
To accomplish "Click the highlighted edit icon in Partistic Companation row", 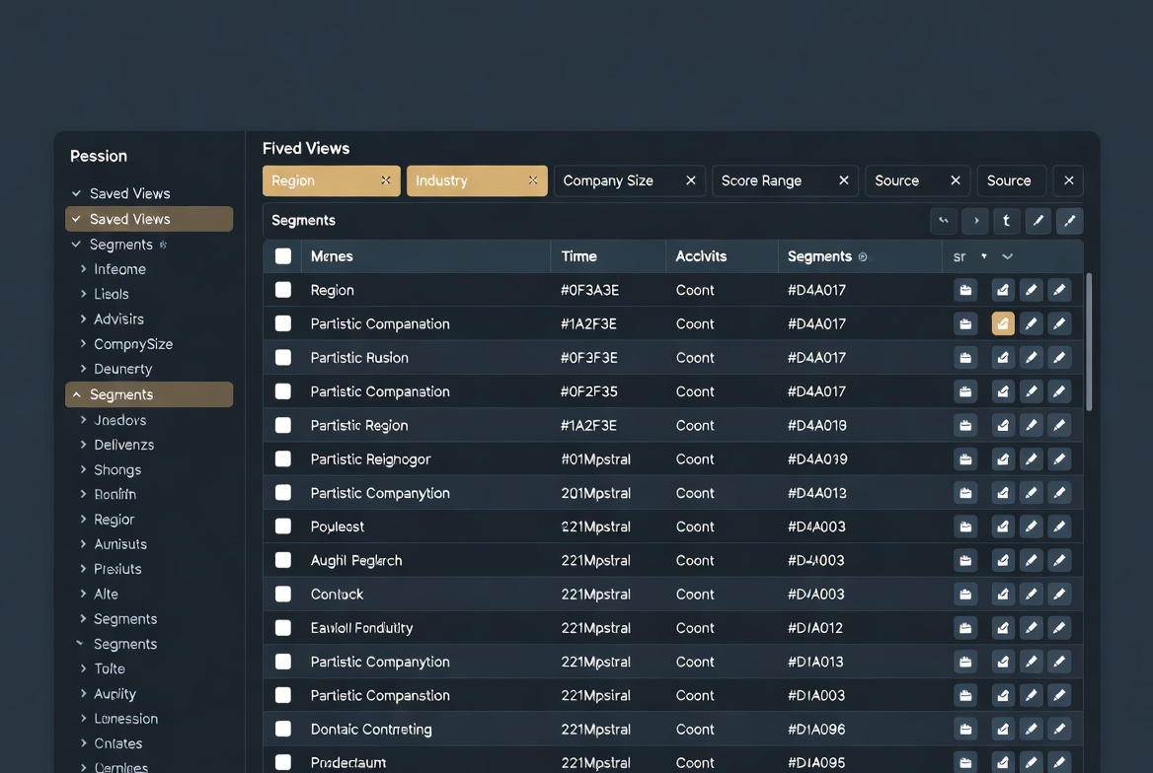I will 1003,323.
